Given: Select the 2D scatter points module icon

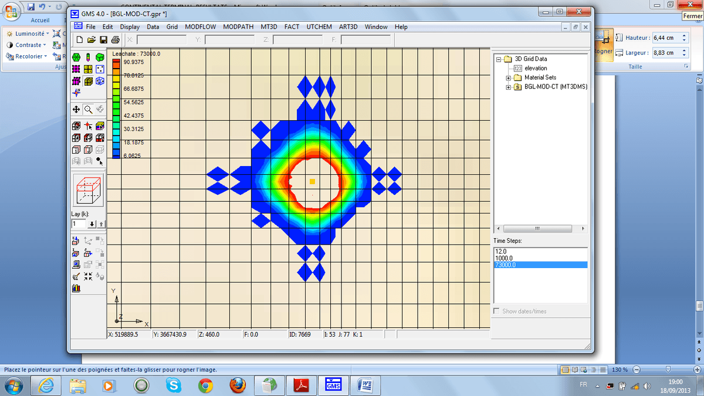Looking at the screenshot, I should coord(100,69).
